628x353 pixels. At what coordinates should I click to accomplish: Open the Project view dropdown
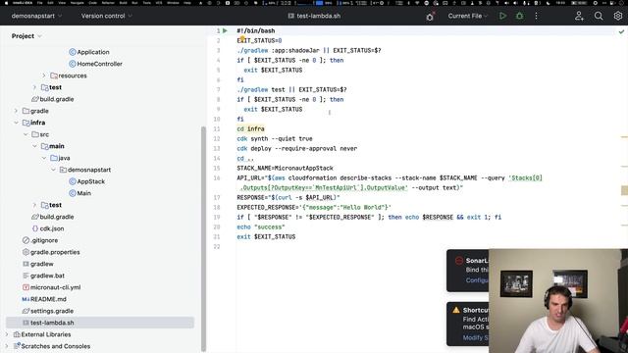click(x=26, y=36)
